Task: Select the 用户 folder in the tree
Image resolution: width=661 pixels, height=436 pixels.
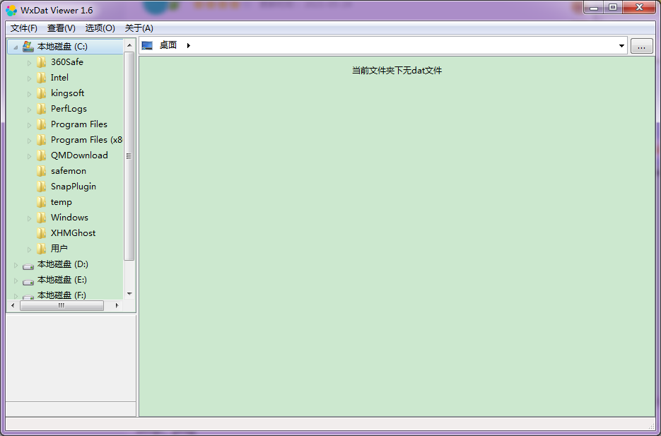Action: click(58, 248)
